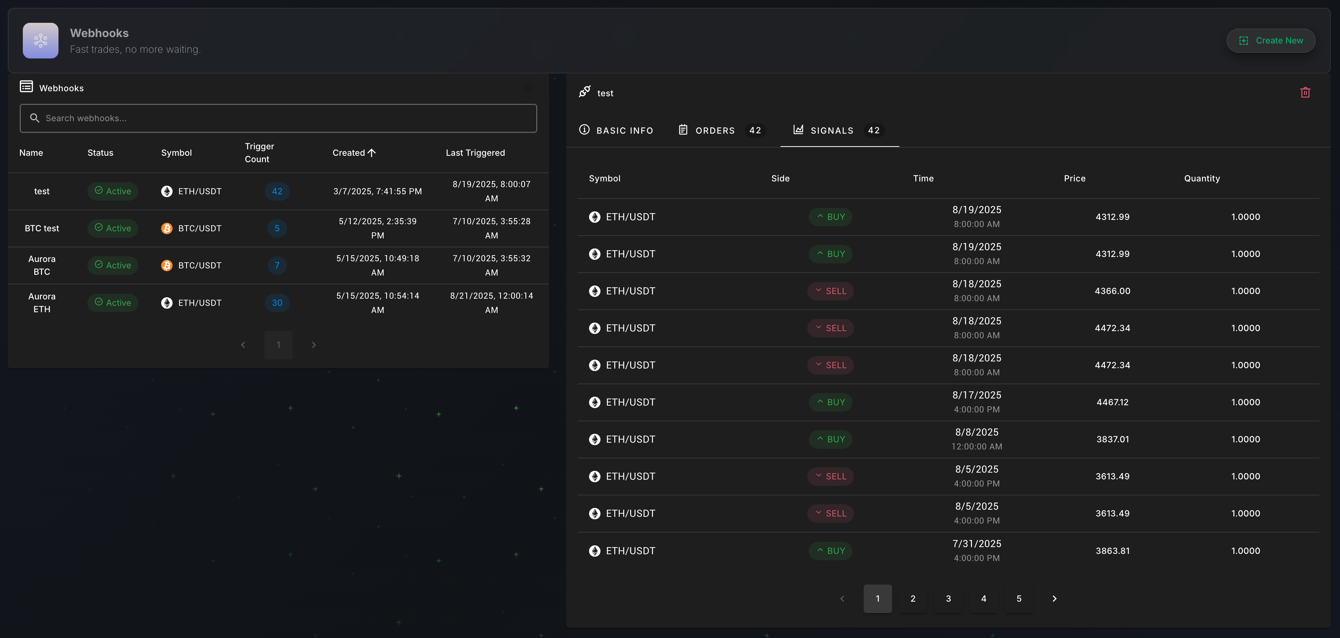The height and width of the screenshot is (638, 1340).
Task: Click the Created column sort arrow
Action: pyautogui.click(x=372, y=152)
